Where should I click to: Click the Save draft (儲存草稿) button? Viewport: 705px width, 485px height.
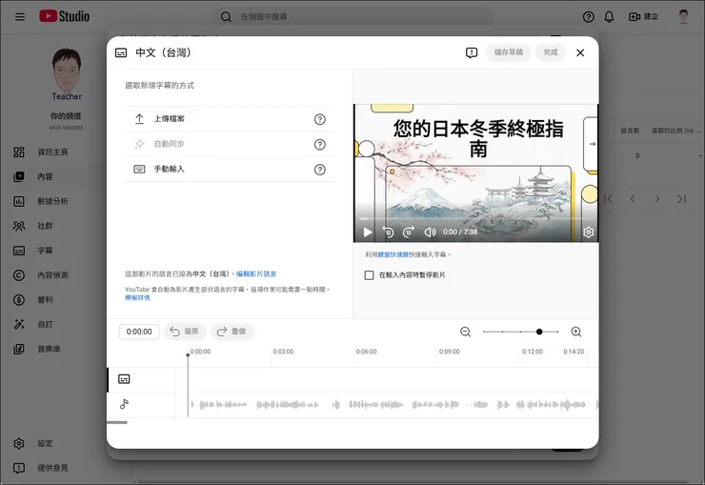click(509, 52)
